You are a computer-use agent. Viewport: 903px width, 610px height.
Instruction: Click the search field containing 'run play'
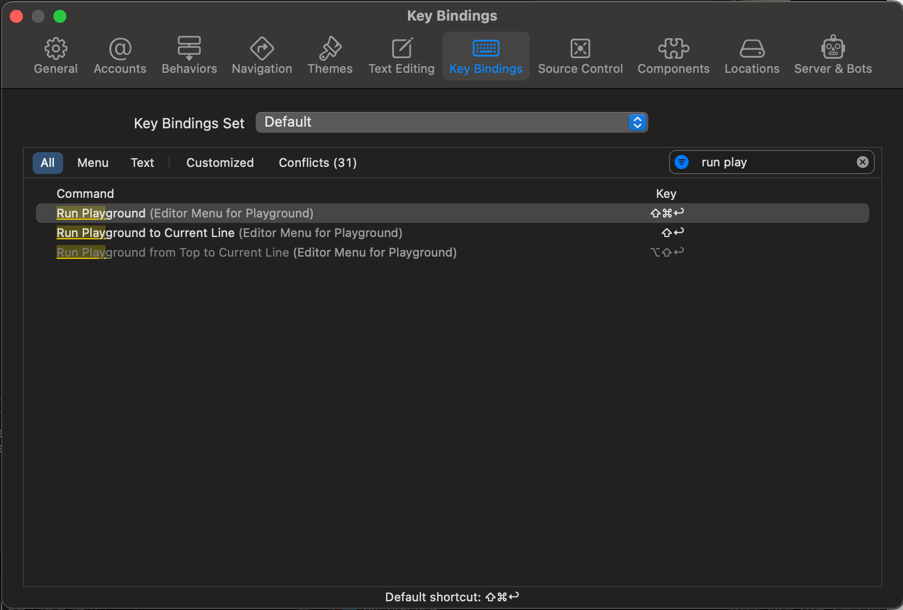(x=771, y=162)
